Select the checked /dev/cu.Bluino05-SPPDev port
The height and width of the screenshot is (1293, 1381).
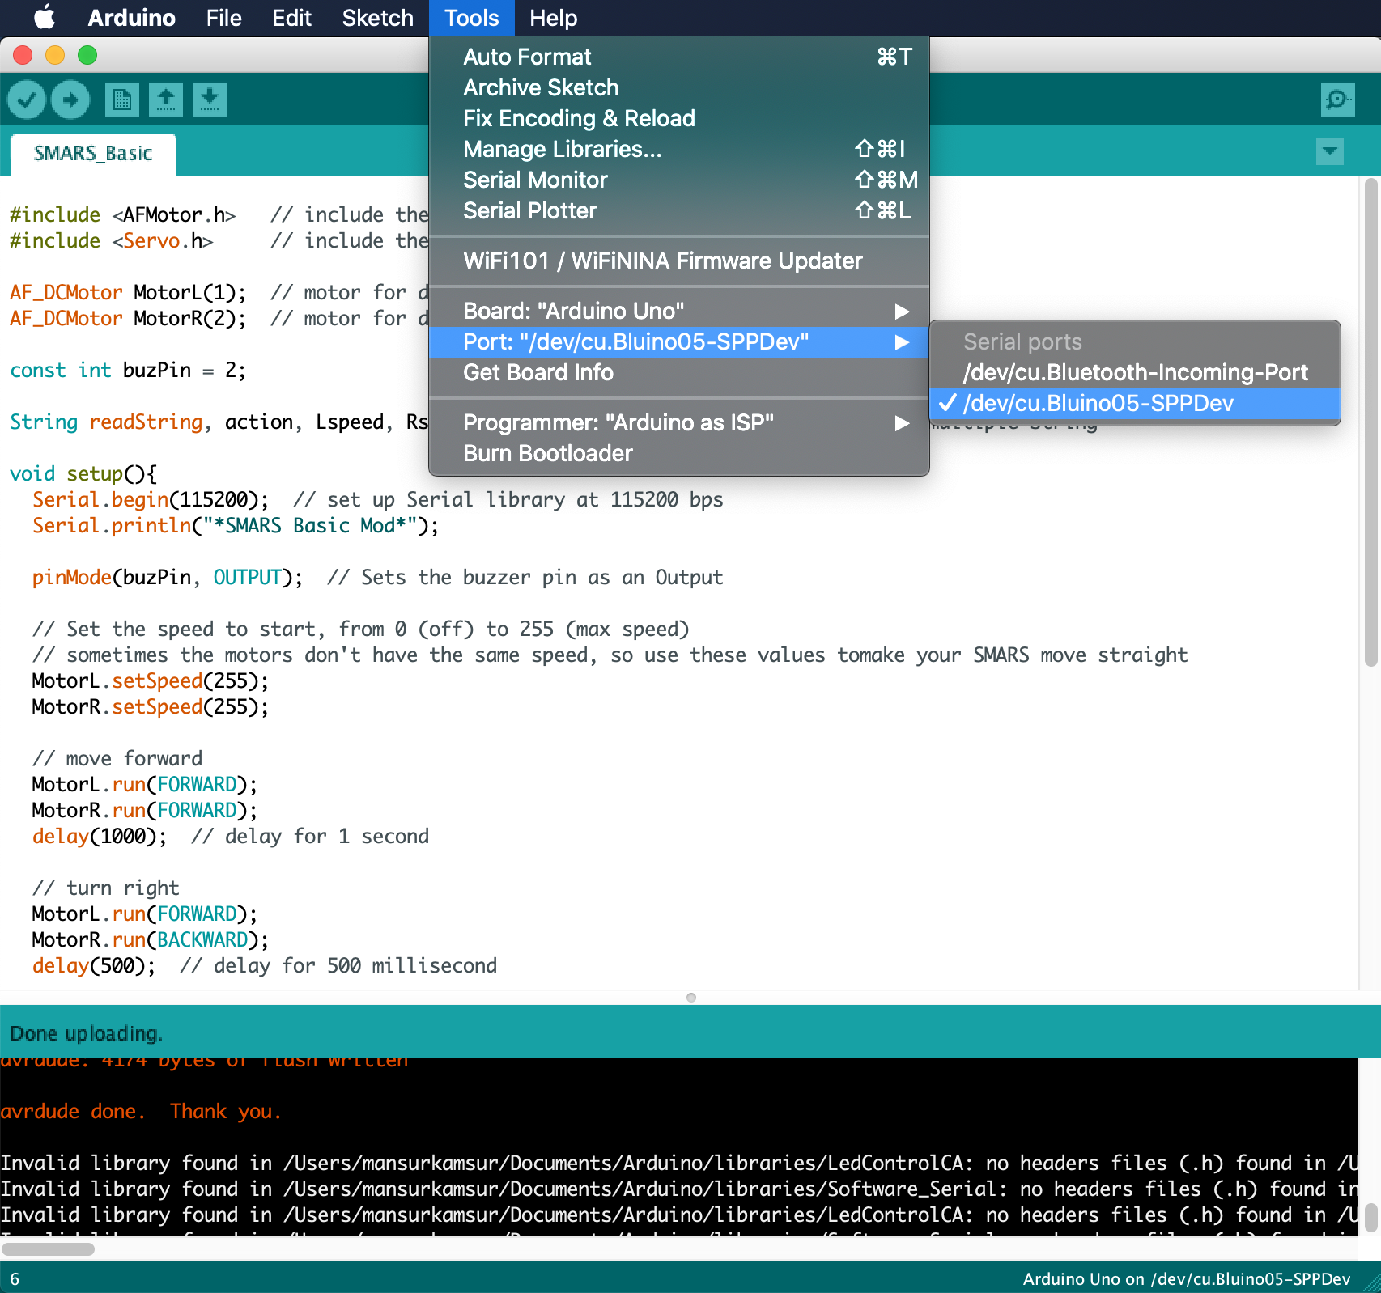point(1098,403)
